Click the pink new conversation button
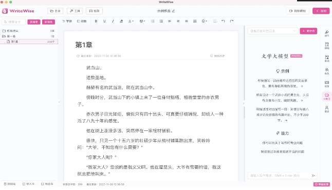The width and height of the screenshot is (332, 190). point(308,31)
